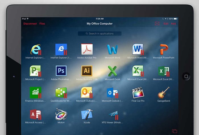The height and width of the screenshot is (135, 199).
Task: Launch Xcode
Action: [x=87, y=114]
